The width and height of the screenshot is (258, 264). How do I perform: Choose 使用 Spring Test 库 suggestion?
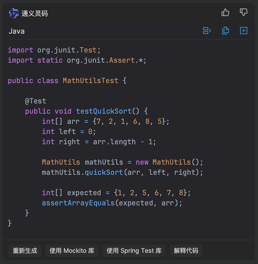(x=134, y=251)
